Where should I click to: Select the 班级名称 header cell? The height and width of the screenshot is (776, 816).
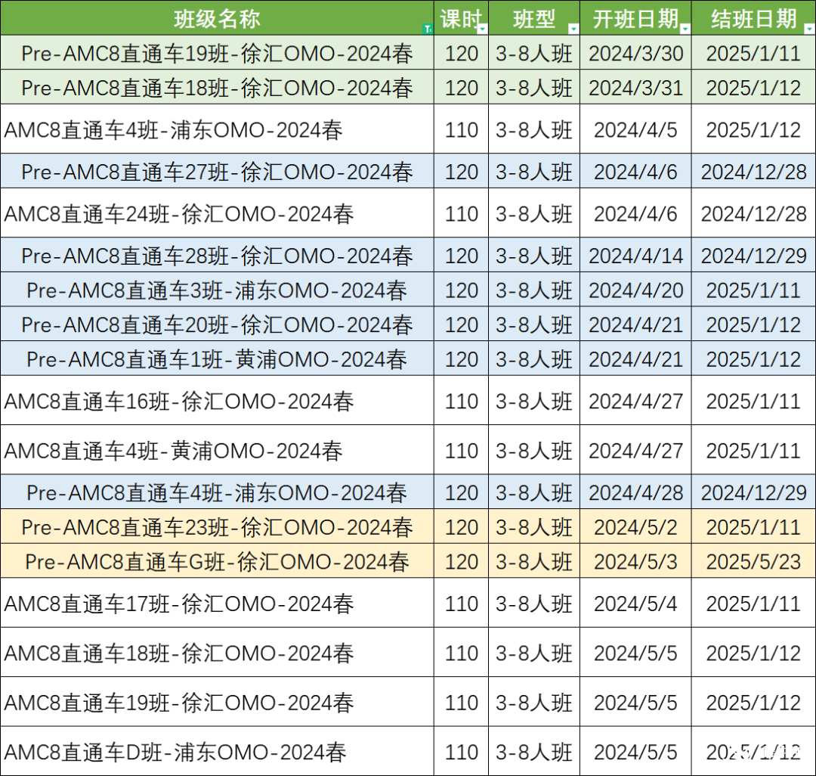pyautogui.click(x=217, y=18)
